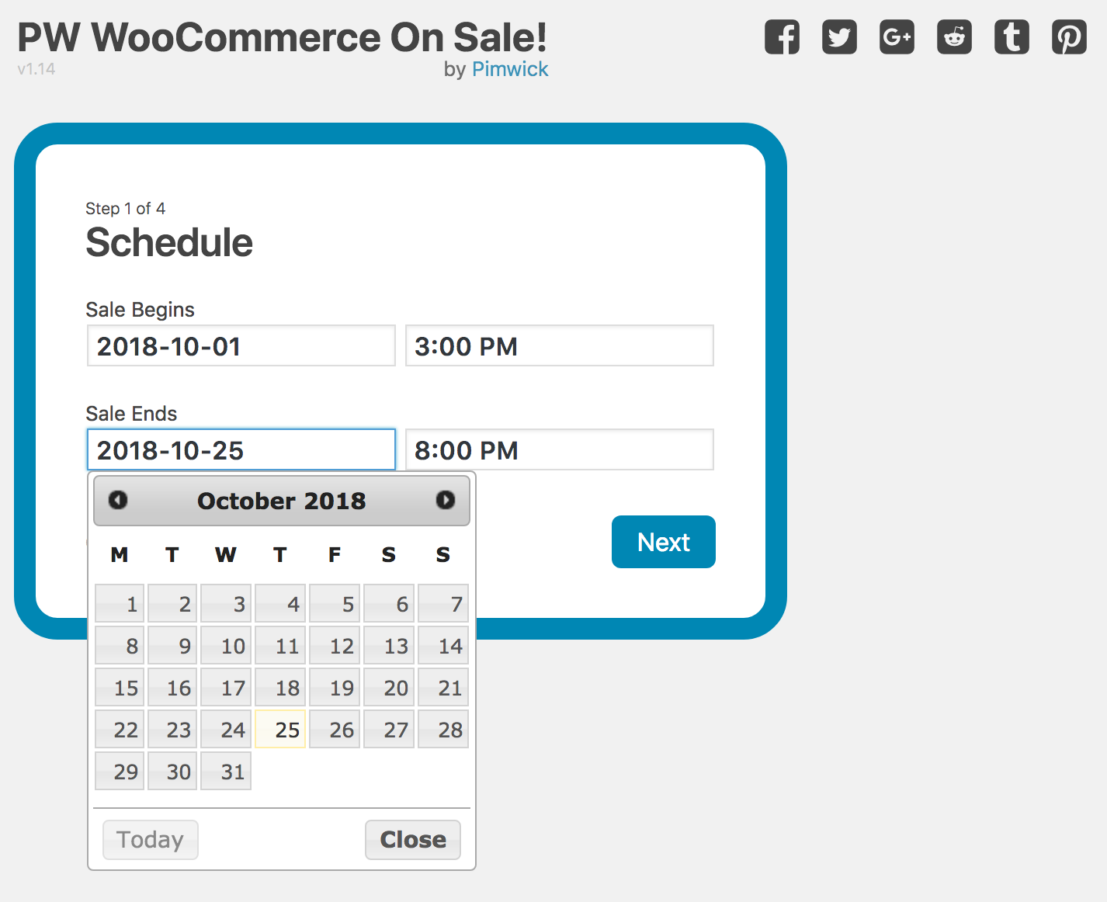Select the 3:00 PM time field

pos(559,345)
